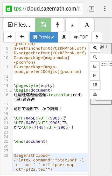
Task: Increase editor font size with large A
Action: [87, 25]
